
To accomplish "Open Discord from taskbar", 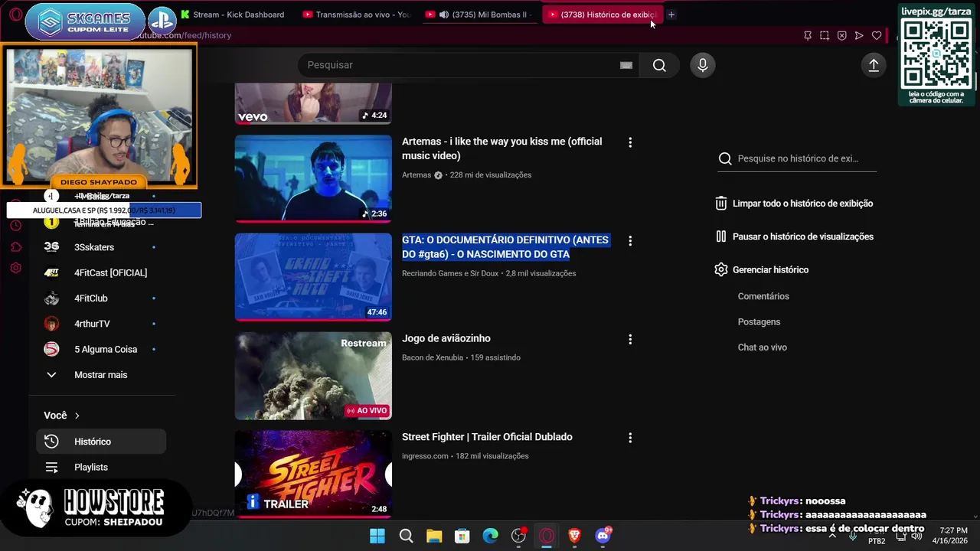I will click(x=603, y=536).
